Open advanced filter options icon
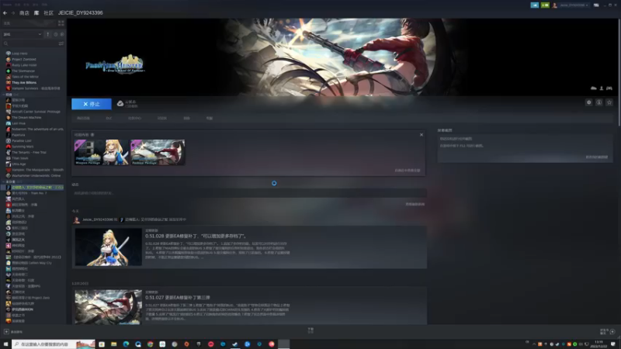This screenshot has width=621, height=349. (x=61, y=43)
